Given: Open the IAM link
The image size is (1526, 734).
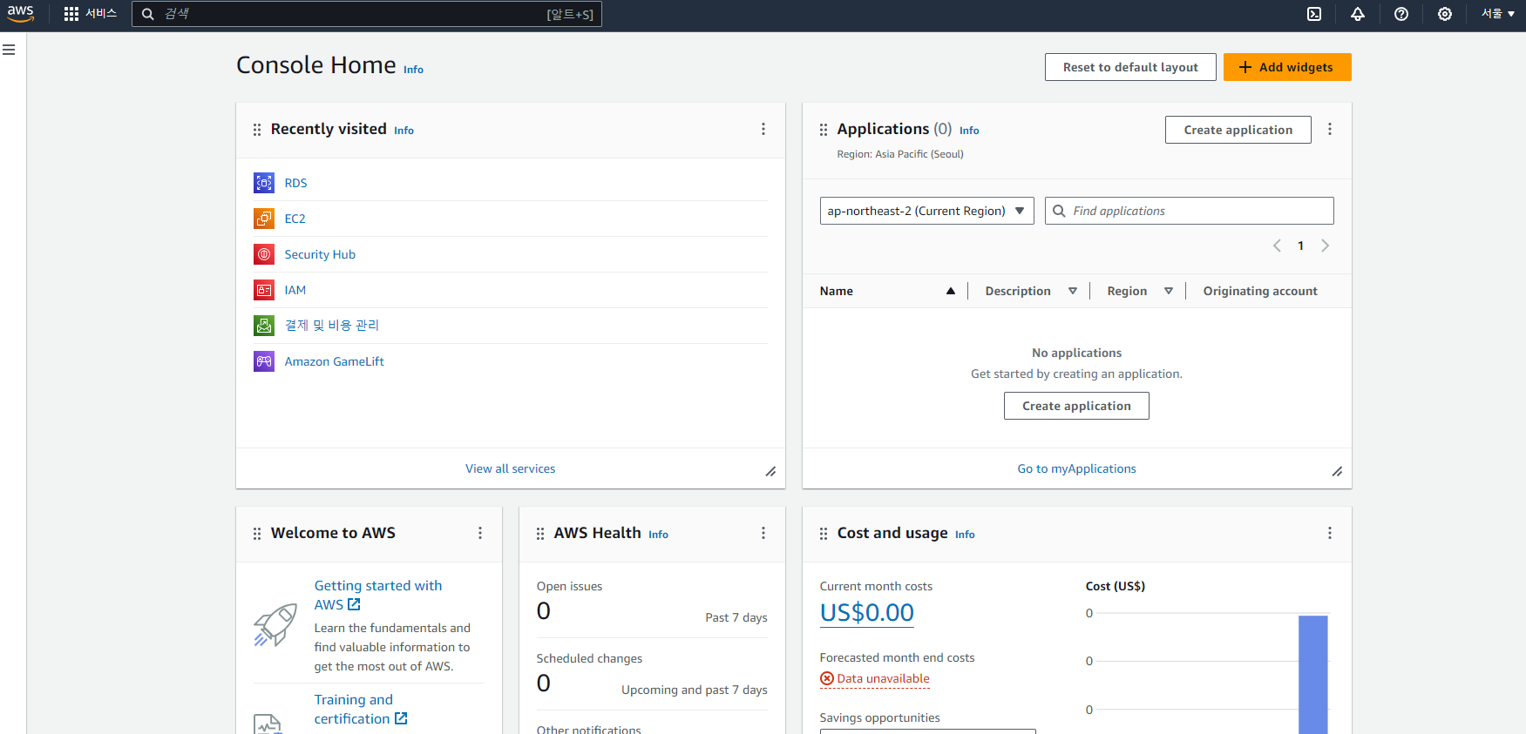Looking at the screenshot, I should (x=295, y=290).
